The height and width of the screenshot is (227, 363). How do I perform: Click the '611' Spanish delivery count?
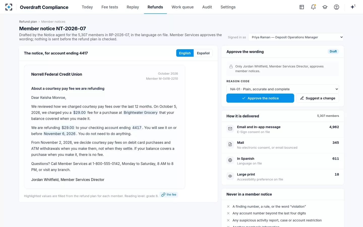pyautogui.click(x=336, y=158)
